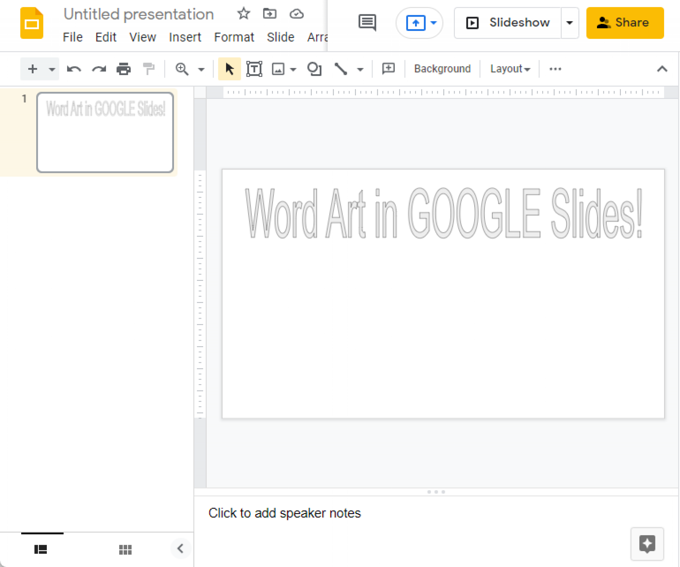Click the Present to a meeting icon

415,23
